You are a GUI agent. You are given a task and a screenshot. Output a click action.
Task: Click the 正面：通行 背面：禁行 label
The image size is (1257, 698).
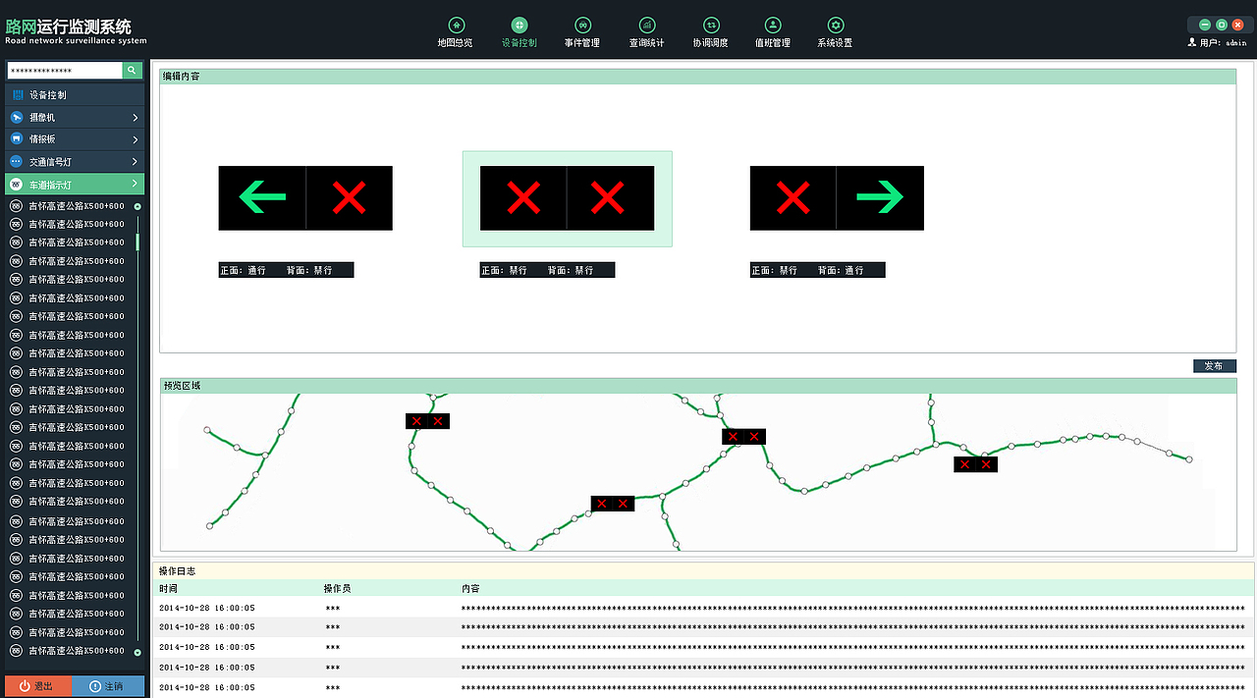[x=286, y=270]
